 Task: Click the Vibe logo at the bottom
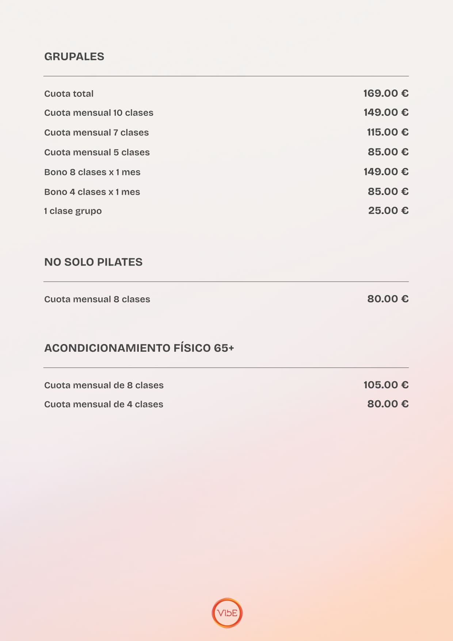click(227, 613)
